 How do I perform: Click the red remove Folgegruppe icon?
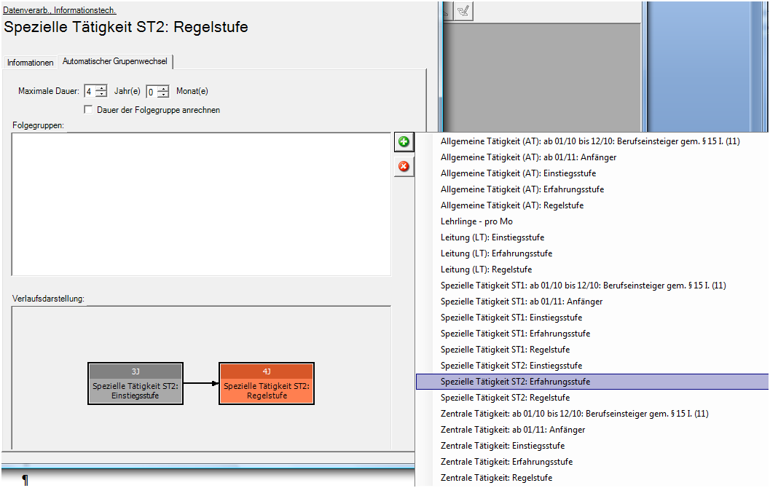coord(403,167)
